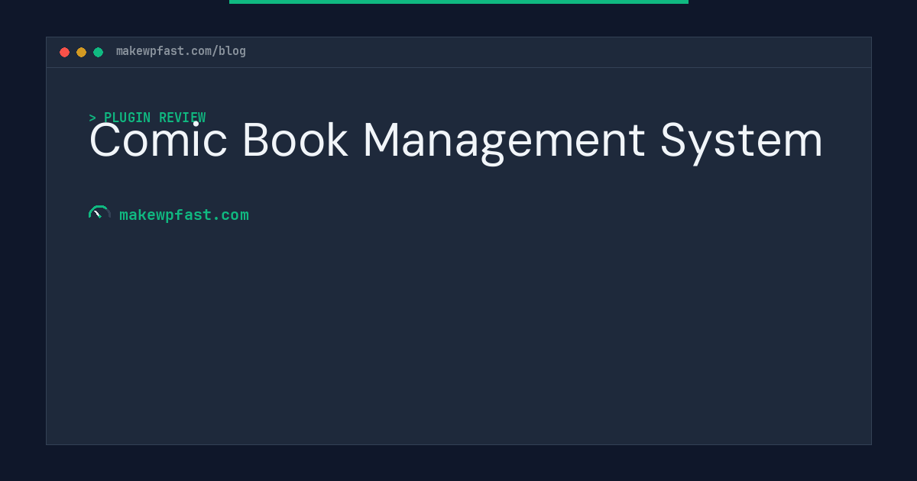The width and height of the screenshot is (917, 481).
Task: Click the speedometer logo icon
Action: (99, 213)
